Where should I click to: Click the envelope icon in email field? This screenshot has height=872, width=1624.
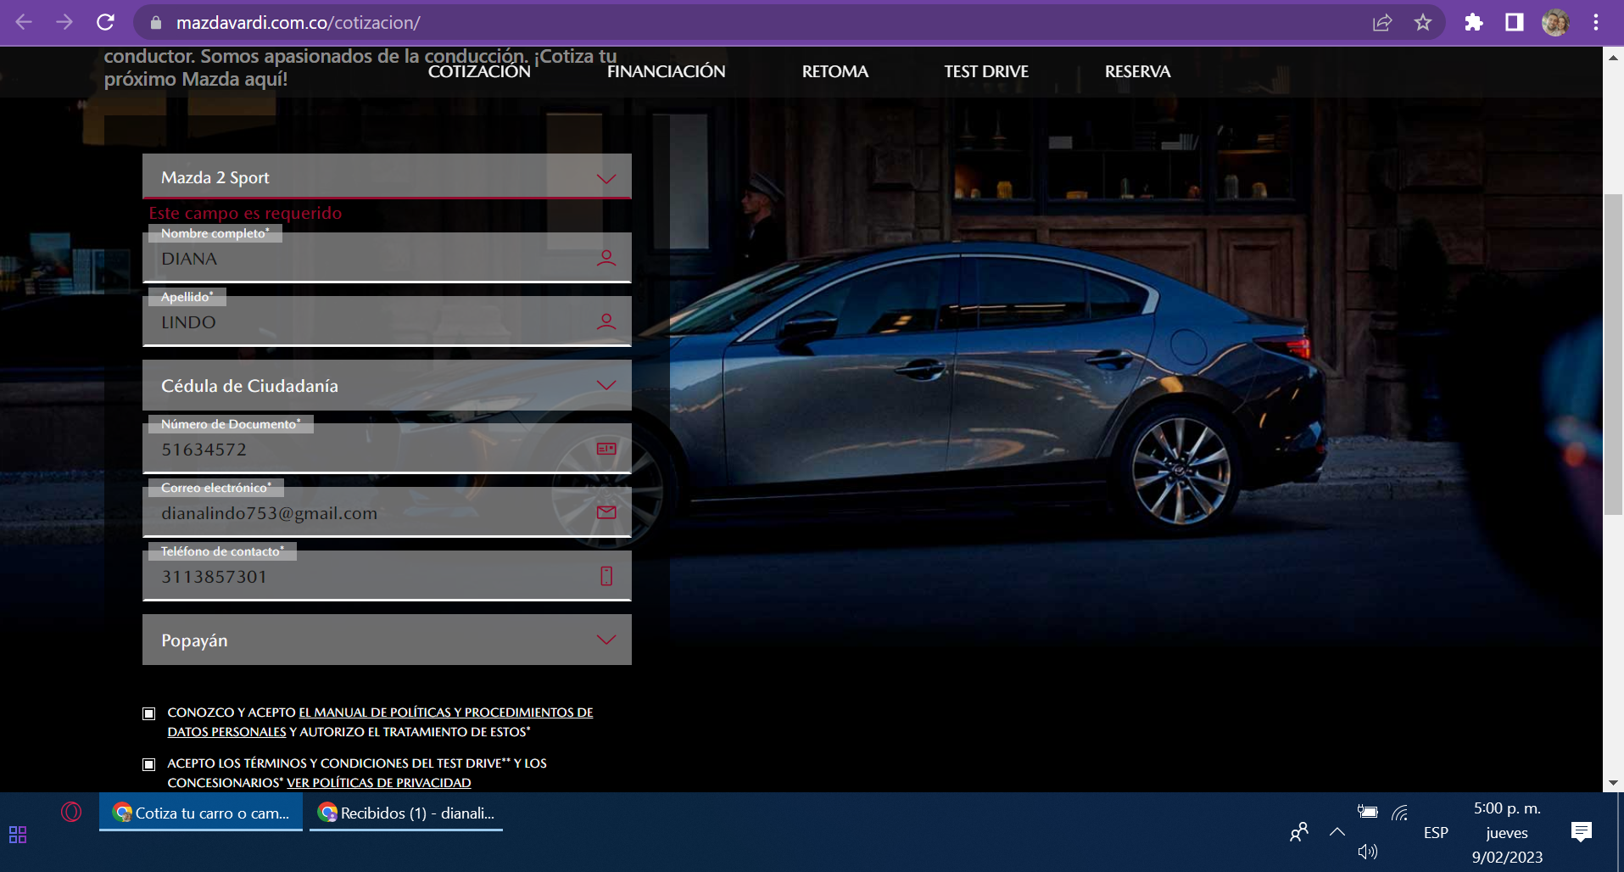[x=606, y=512]
